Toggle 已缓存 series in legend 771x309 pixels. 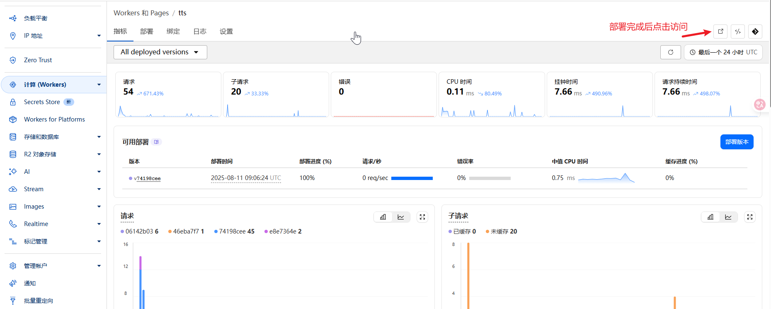coord(462,231)
